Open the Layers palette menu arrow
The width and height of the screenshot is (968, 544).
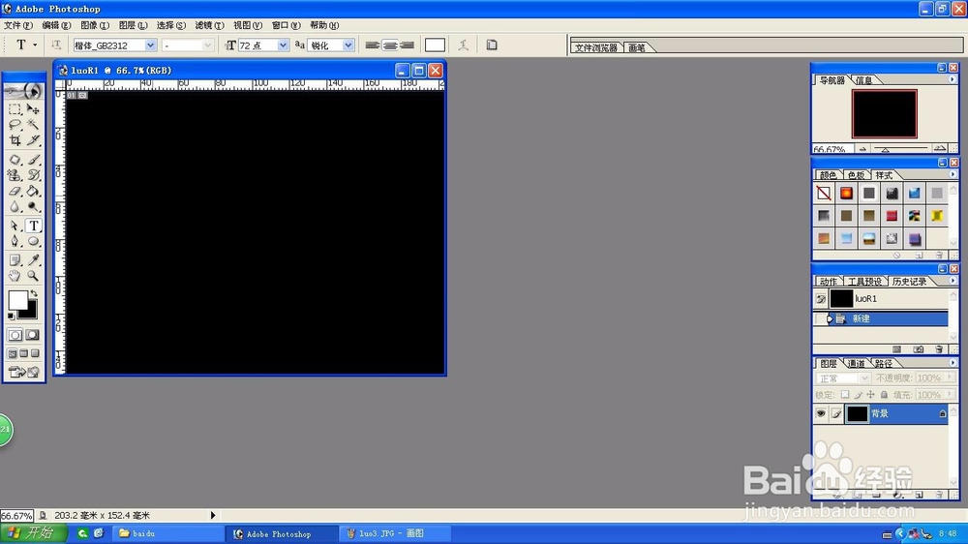coord(952,363)
